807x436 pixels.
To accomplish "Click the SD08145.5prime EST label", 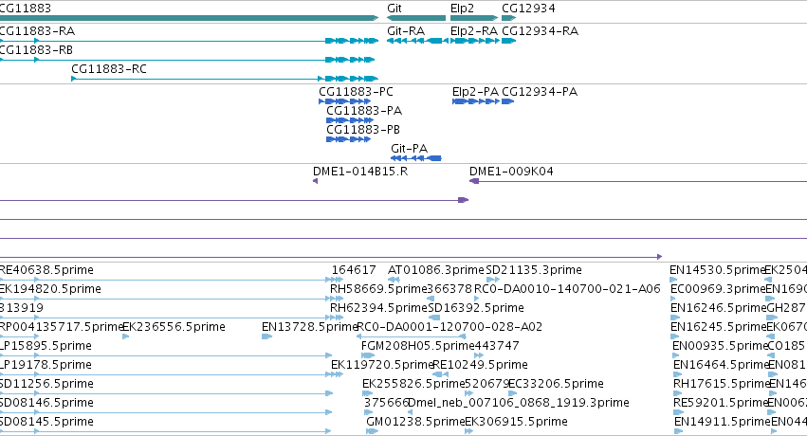I will tap(46, 422).
